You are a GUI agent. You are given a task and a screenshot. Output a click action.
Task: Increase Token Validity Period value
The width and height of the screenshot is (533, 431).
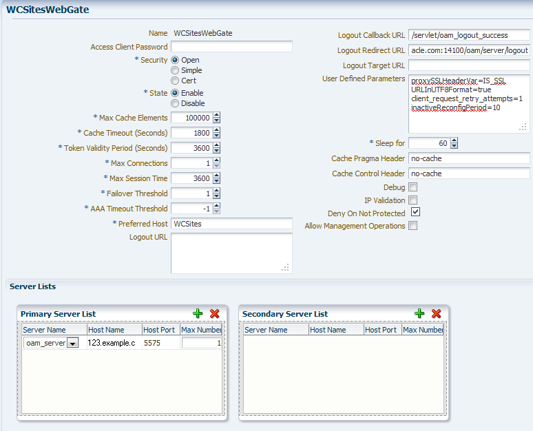click(216, 145)
